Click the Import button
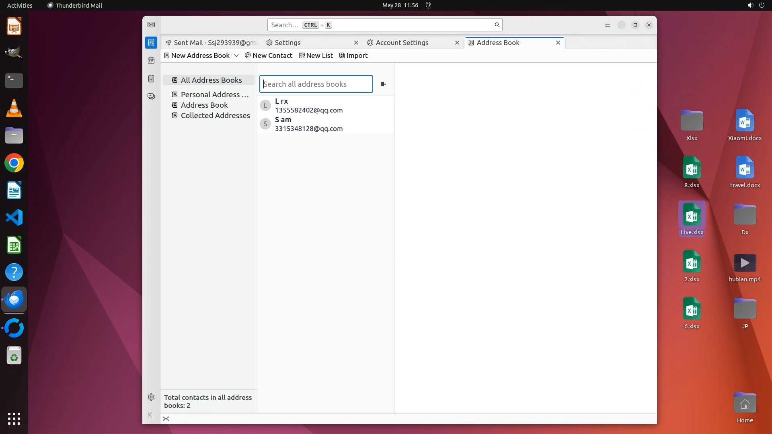The height and width of the screenshot is (434, 772). (353, 55)
